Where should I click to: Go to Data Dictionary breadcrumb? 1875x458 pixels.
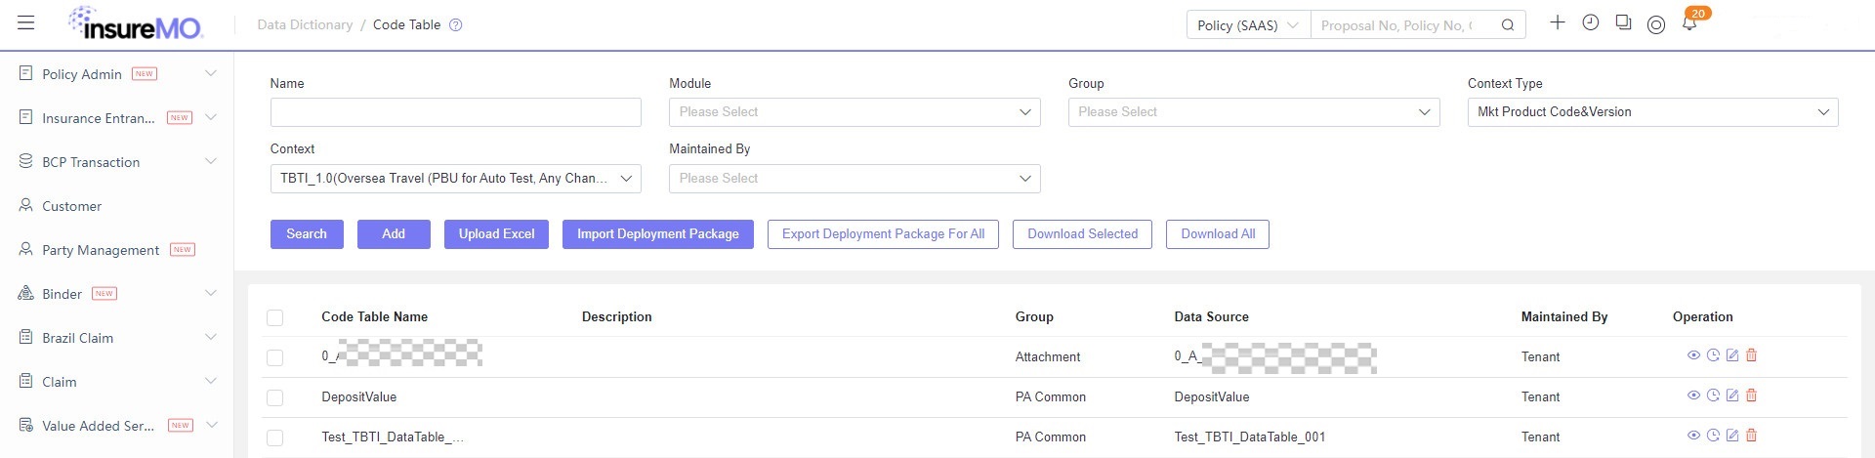click(x=305, y=25)
